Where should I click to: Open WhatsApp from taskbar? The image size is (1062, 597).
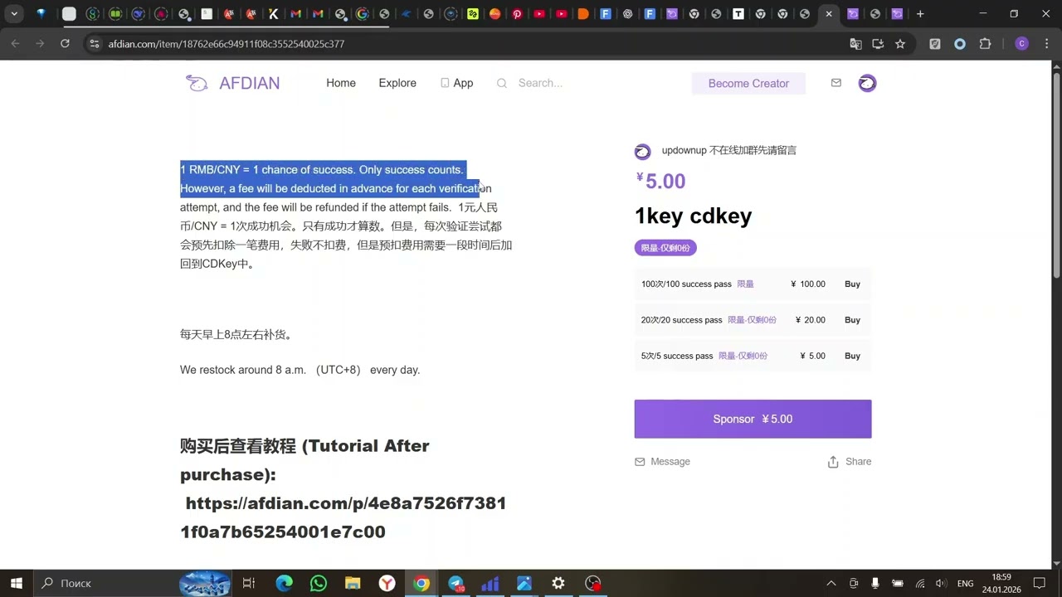click(319, 584)
